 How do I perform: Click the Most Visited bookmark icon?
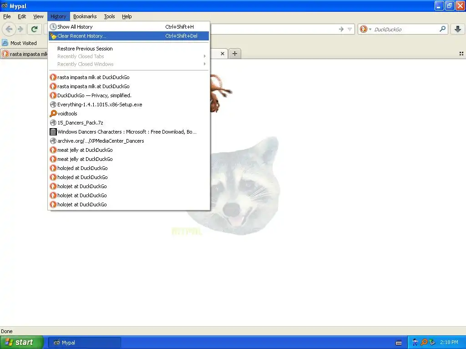5,43
